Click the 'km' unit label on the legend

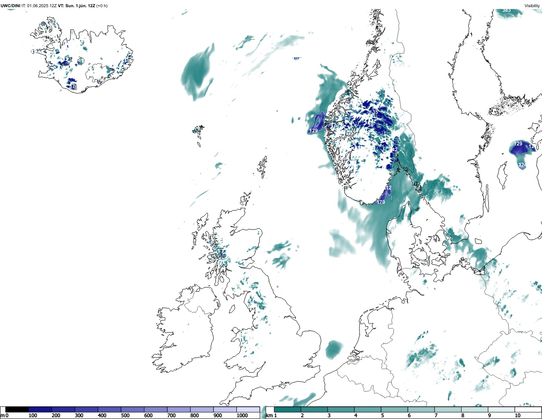pyautogui.click(x=269, y=416)
